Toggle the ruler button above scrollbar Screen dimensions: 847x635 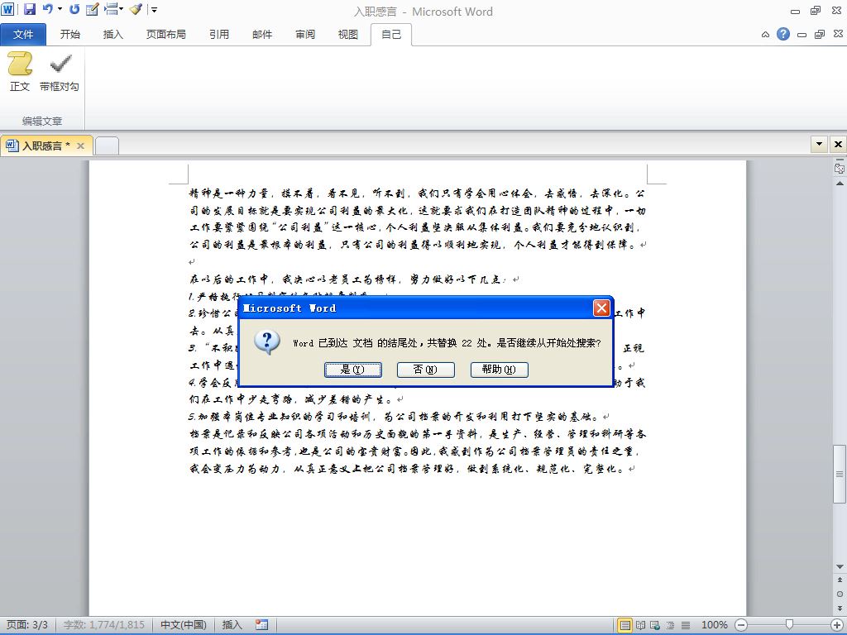[840, 167]
